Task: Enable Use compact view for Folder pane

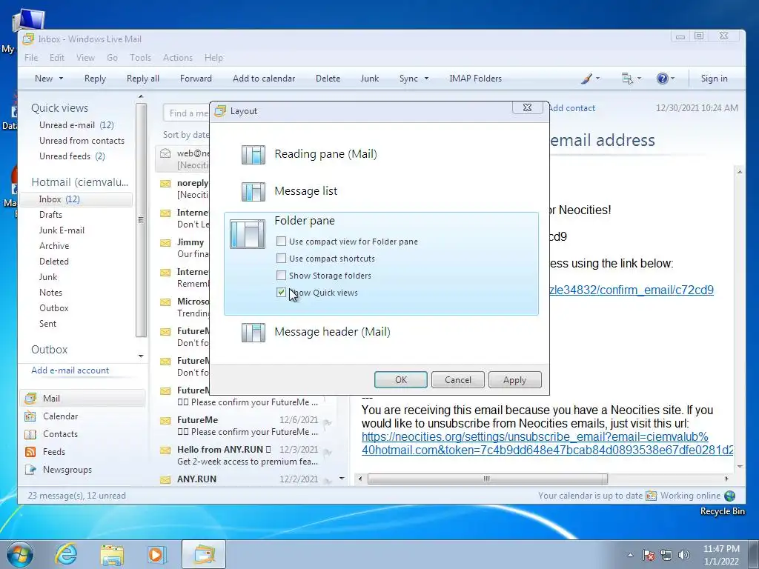Action: point(281,241)
